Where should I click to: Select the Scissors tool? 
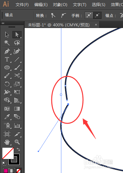coord(17,75)
